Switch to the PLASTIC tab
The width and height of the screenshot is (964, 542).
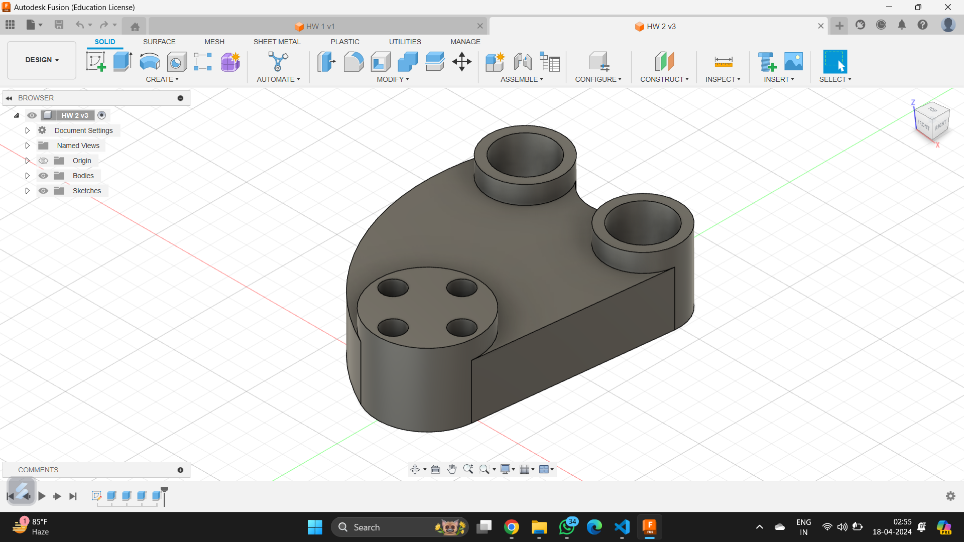(x=345, y=42)
